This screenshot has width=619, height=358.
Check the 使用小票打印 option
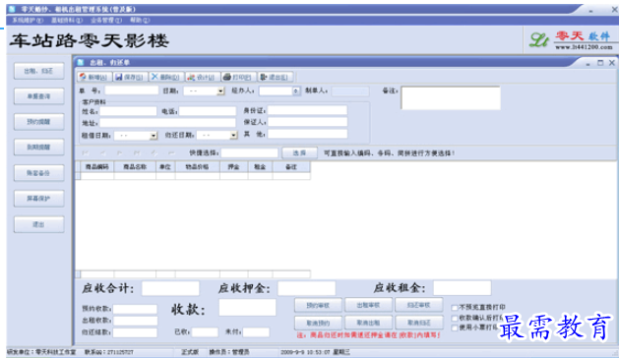tap(455, 328)
